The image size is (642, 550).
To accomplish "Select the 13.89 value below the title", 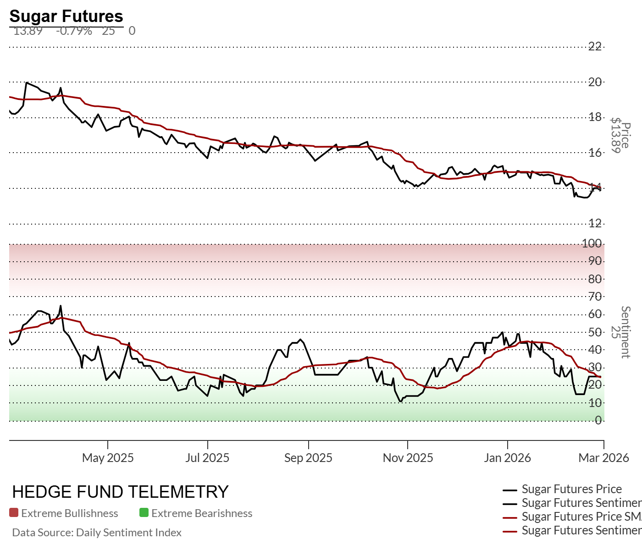I will click(x=28, y=31).
